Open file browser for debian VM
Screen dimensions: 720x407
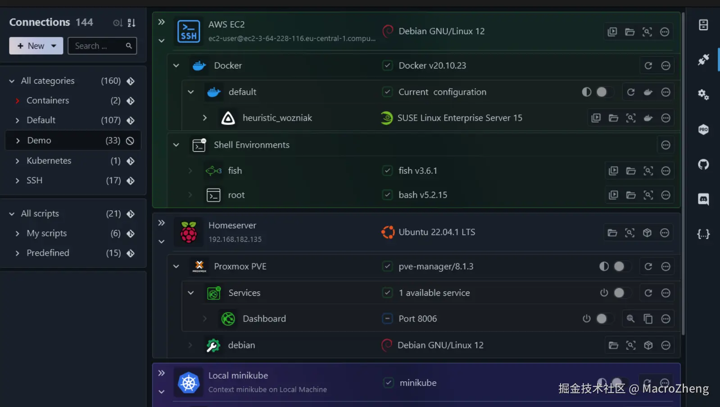click(613, 345)
